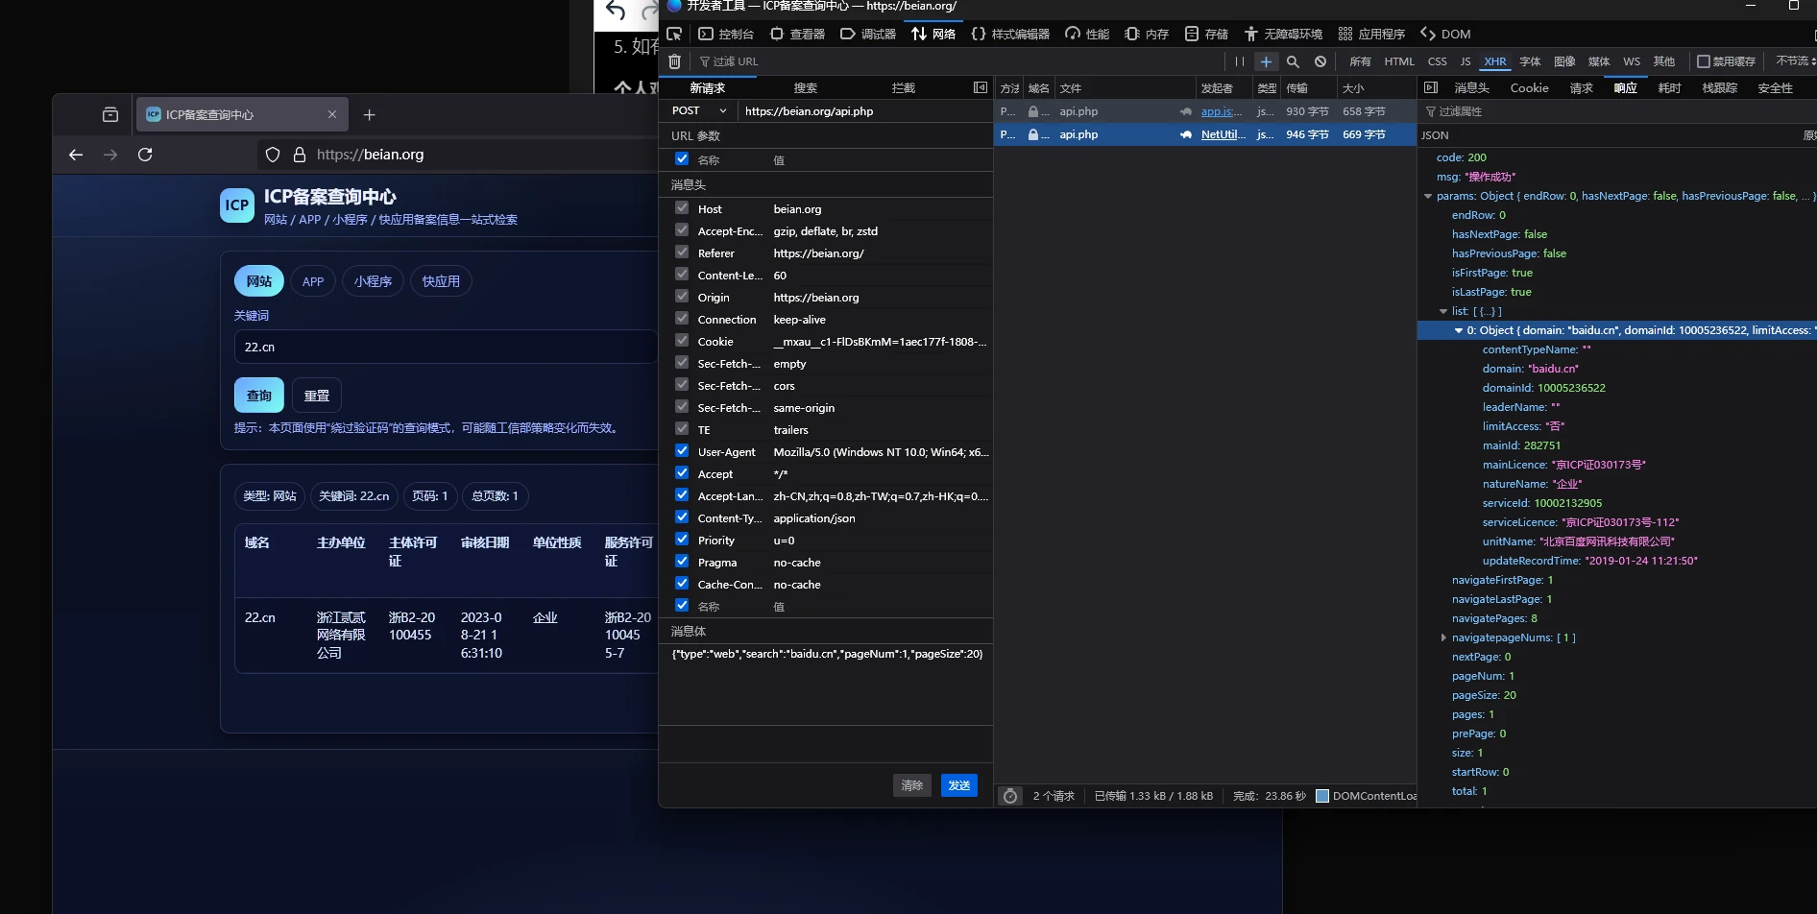Screen dimensions: 1817x914
Task: Enable the Referer header checkbox
Action: pos(682,253)
